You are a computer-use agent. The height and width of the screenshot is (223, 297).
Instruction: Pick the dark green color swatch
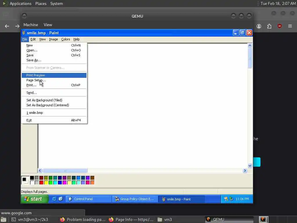(50, 178)
